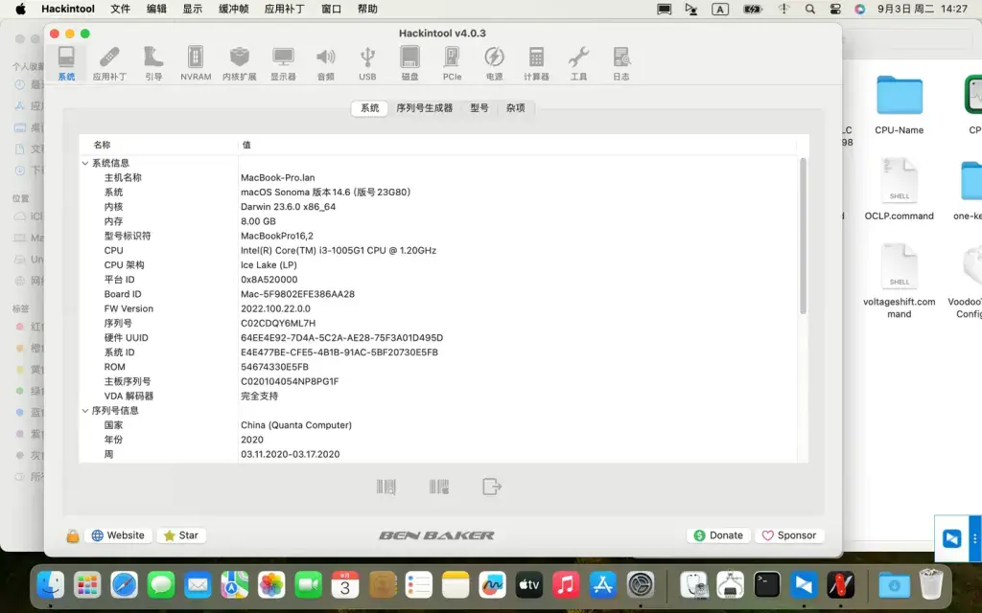Click the BEN BAKER logo

tap(436, 535)
